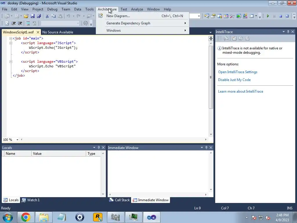The width and height of the screenshot is (297, 223).
Task: Click the editor vertical scrollbar thumb
Action: click(x=211, y=77)
